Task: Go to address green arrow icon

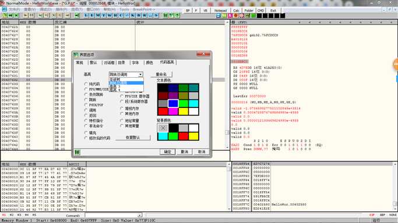Action: [x=77, y=16]
